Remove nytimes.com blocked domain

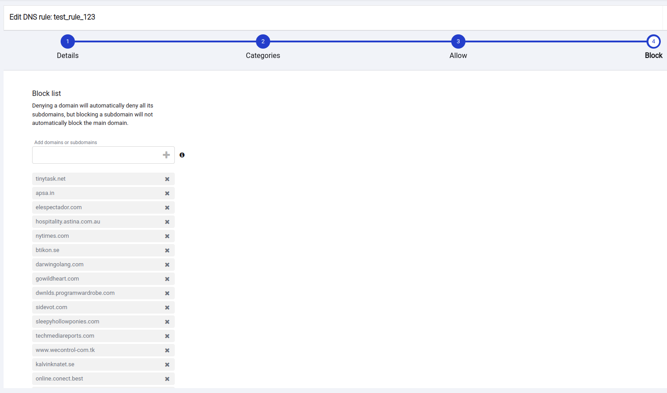tap(167, 236)
